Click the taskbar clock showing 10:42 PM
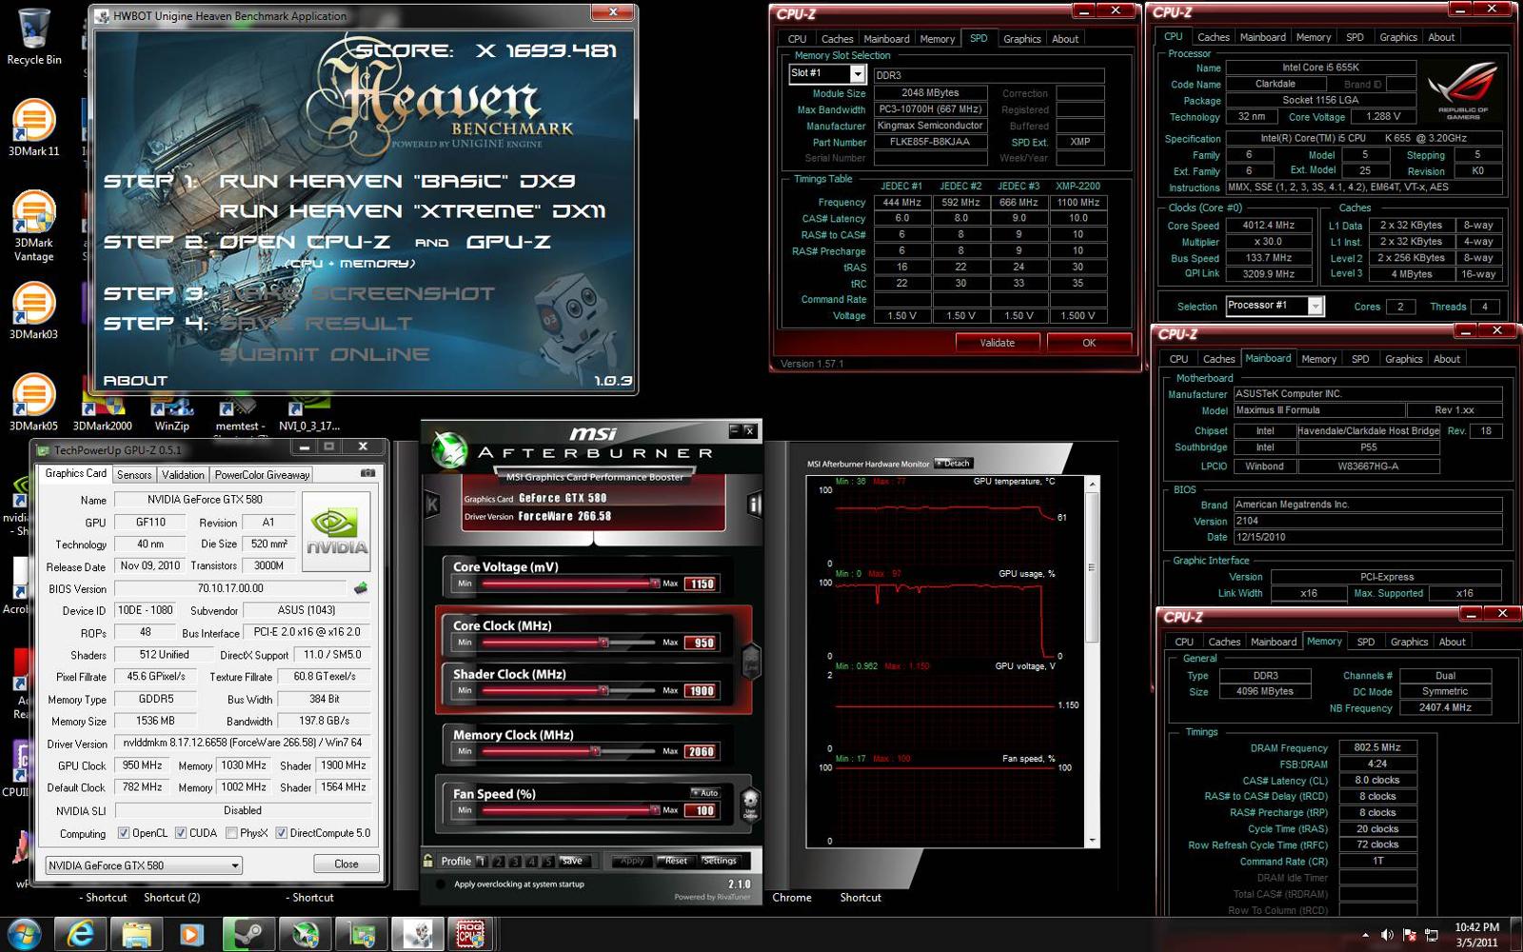1523x952 pixels. (1475, 934)
